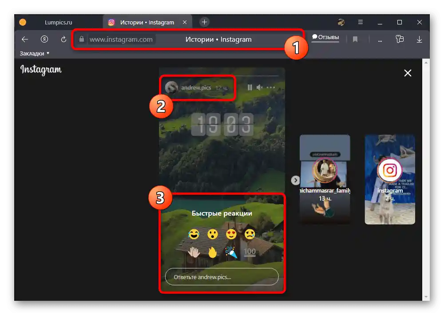Open a new tab with the plus button

click(x=204, y=22)
